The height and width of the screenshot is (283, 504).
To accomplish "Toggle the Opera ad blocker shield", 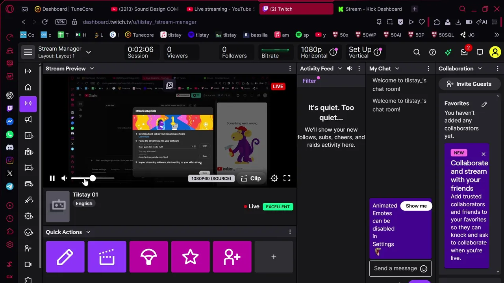I will pos(400,22).
